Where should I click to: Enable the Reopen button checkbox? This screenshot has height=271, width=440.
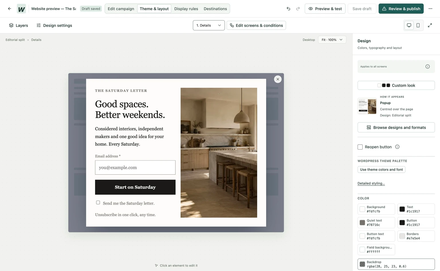(x=360, y=147)
